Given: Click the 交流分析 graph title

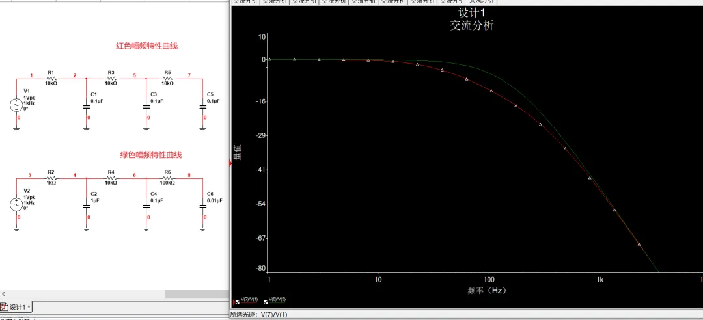Looking at the screenshot, I should pyautogui.click(x=472, y=25).
